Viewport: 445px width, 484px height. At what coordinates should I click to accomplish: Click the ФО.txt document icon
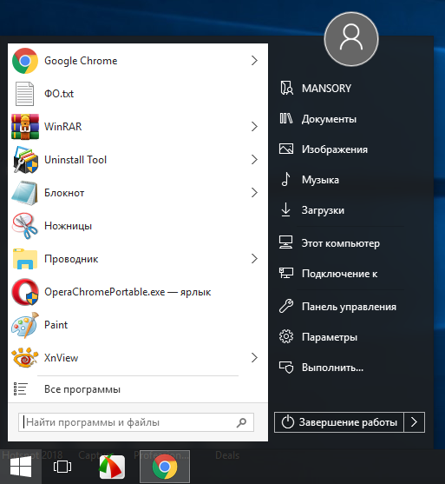pos(24,94)
